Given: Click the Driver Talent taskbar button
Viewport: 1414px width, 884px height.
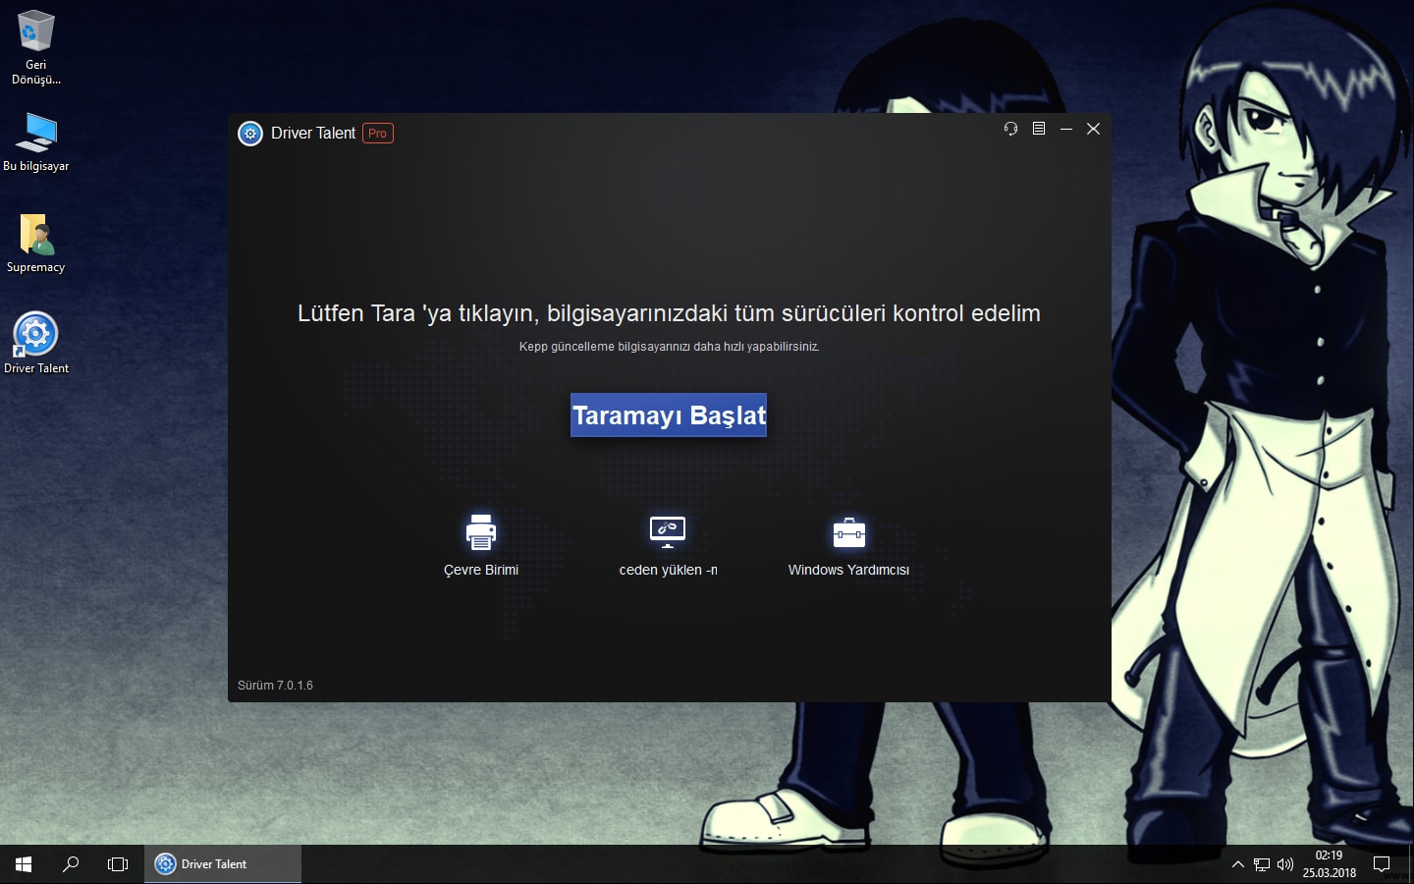Looking at the screenshot, I should (223, 864).
